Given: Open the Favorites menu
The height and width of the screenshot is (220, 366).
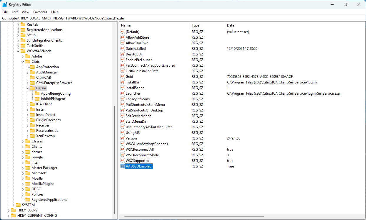Looking at the screenshot, I should [40, 12].
